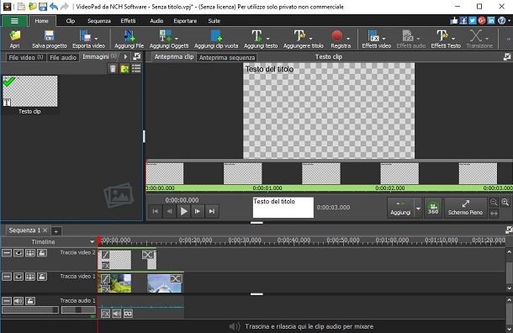This screenshot has height=333, width=513.
Task: Click the thumbs-up like icon
Action: [x=454, y=21]
